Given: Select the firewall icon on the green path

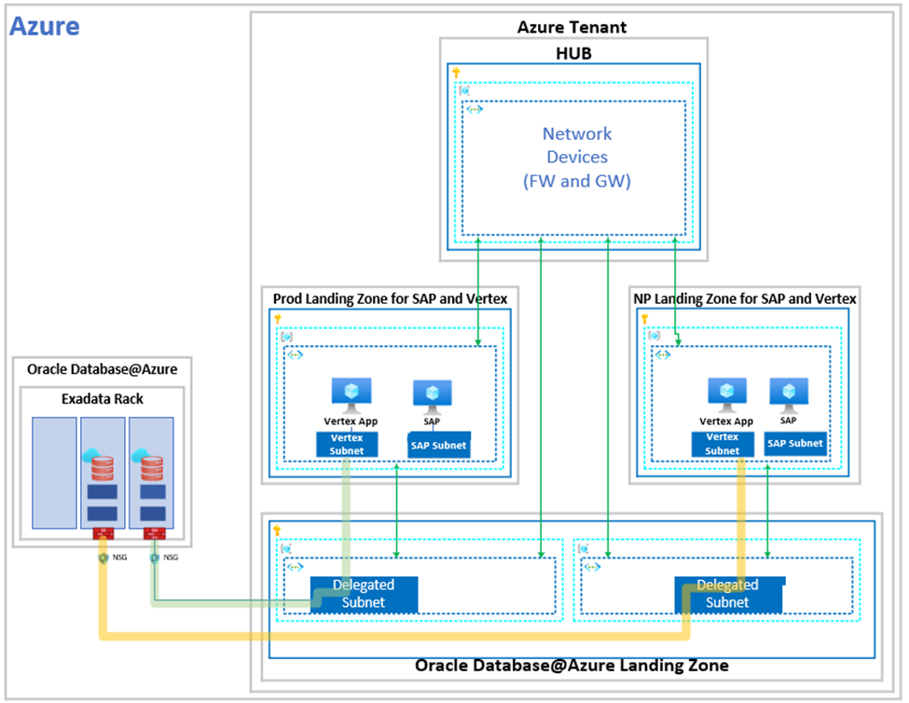Looking at the screenshot, I should [154, 533].
